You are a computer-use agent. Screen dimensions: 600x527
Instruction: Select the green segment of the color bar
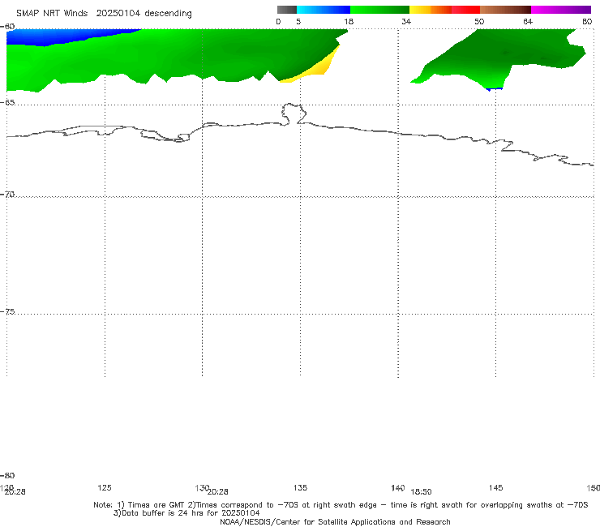(379, 10)
